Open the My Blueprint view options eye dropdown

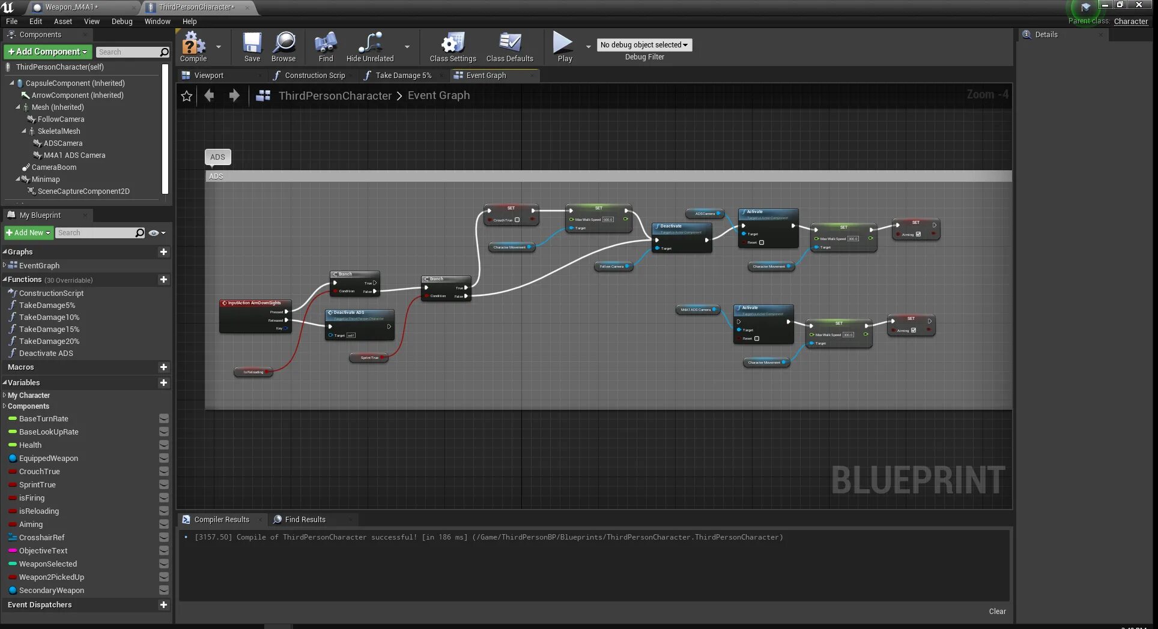click(157, 233)
